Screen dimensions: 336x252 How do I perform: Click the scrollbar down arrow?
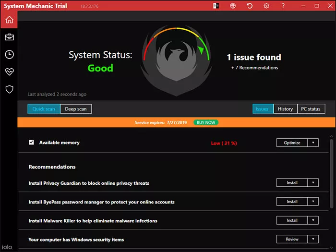tap(332, 248)
